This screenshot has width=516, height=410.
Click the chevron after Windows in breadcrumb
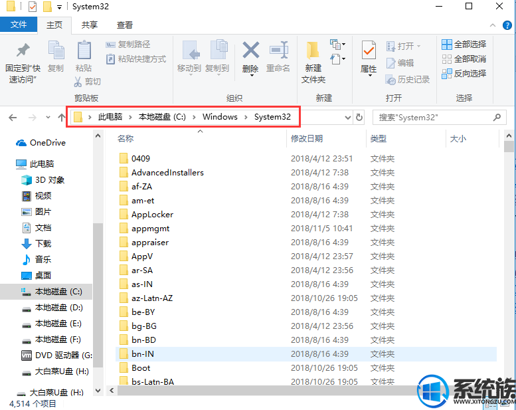[246, 117]
